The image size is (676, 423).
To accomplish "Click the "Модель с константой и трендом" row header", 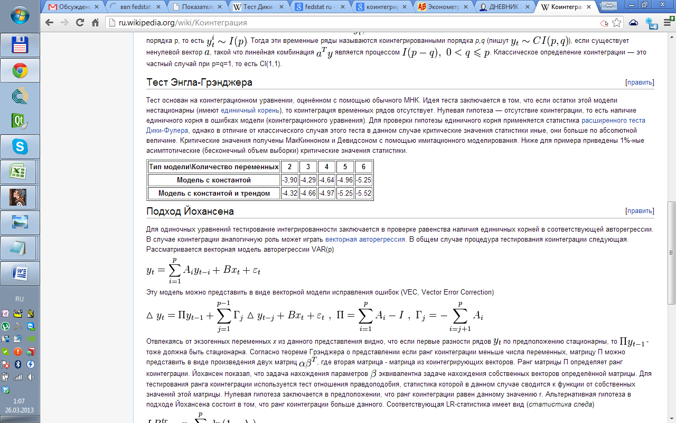I will (x=214, y=194).
